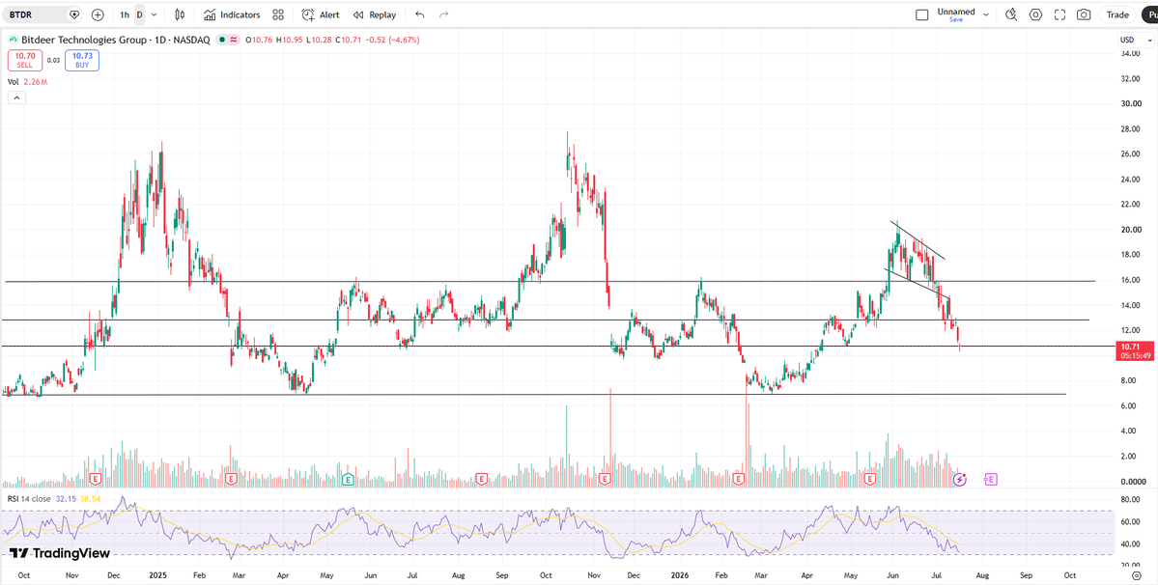Click the TradingView logo
Screen dimensions: 1158x585
pyautogui.click(x=60, y=553)
